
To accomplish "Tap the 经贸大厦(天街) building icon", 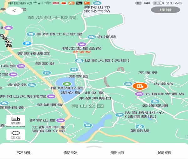I will click(x=79, y=60).
